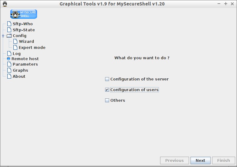Click the Next button
Screen dimensions: 237x167
point(201,160)
